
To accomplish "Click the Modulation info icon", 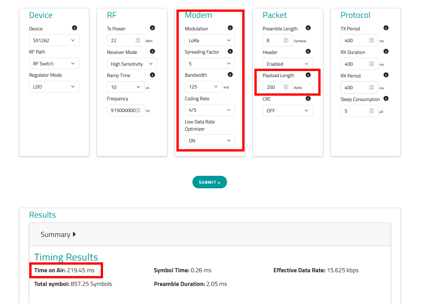I will pyautogui.click(x=230, y=28).
